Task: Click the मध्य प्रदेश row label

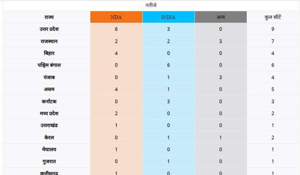Action: (49, 114)
